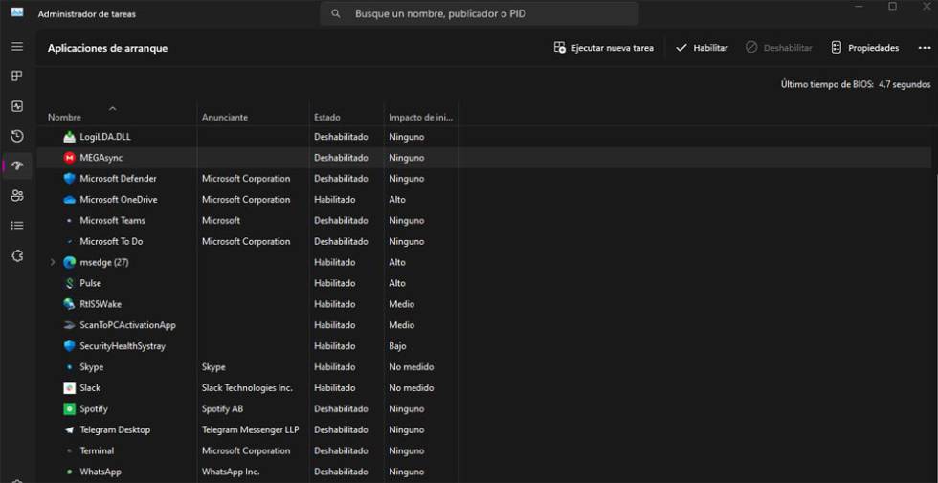
Task: Click Slack Technologies Inc. publisher cell
Action: (x=247, y=388)
